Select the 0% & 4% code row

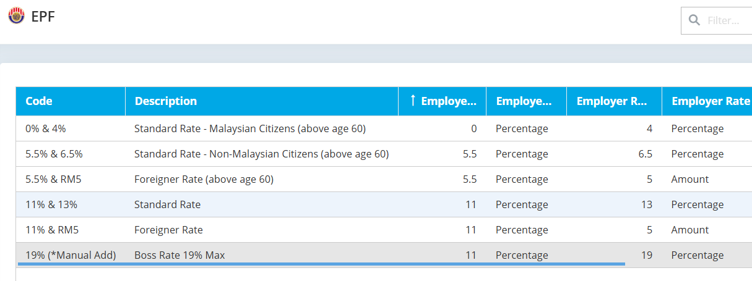coord(45,129)
